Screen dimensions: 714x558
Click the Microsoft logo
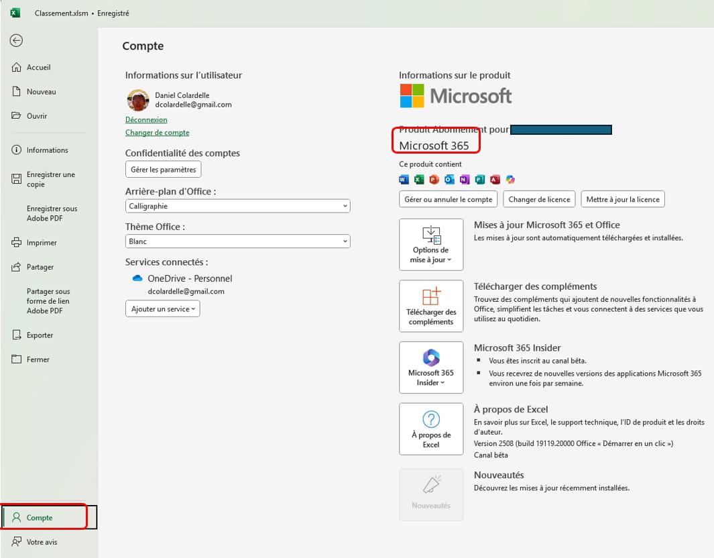tap(455, 96)
